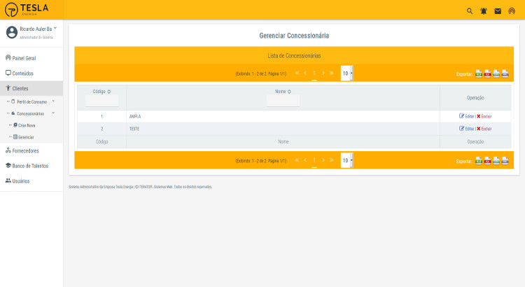Image resolution: width=525 pixels, height=287 pixels.
Task: Open Banco de Talentos in the sidebar
Action: point(31,166)
